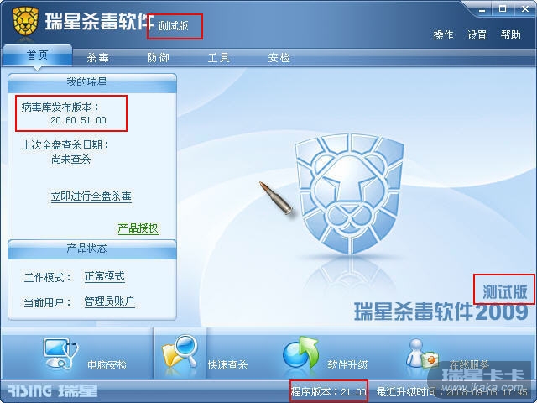Select the 首页 home tab
This screenshot has height=403, width=537.
[37, 55]
